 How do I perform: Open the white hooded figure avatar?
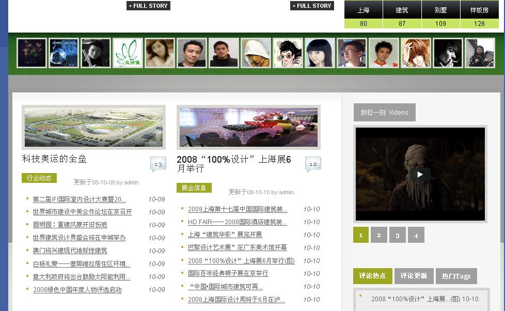[x=256, y=53]
